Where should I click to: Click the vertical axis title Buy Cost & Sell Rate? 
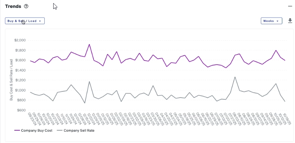coord(11,80)
